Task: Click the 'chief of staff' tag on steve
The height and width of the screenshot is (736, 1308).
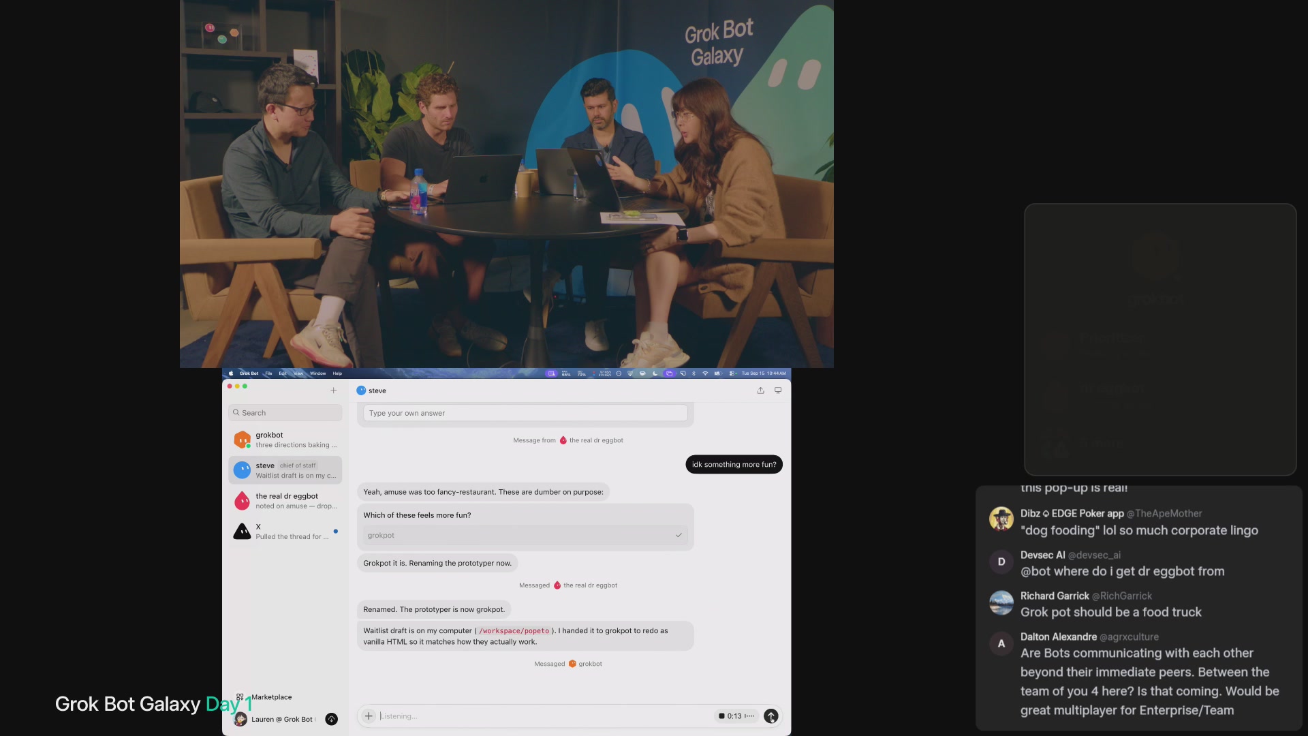Action: [298, 465]
